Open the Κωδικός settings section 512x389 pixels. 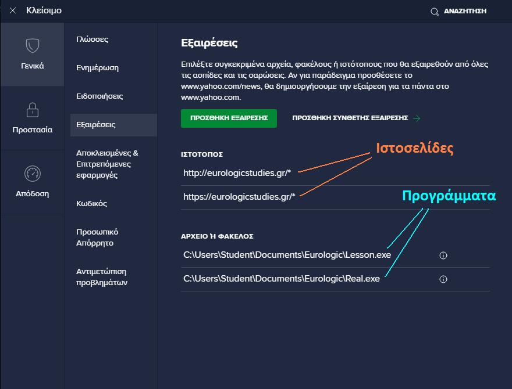[x=91, y=203]
